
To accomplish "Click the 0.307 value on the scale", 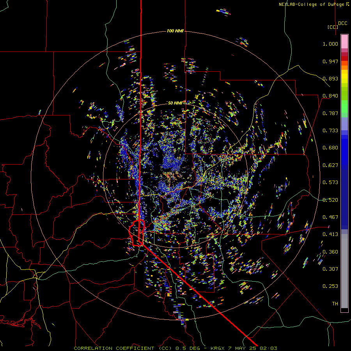I will click(x=330, y=269).
